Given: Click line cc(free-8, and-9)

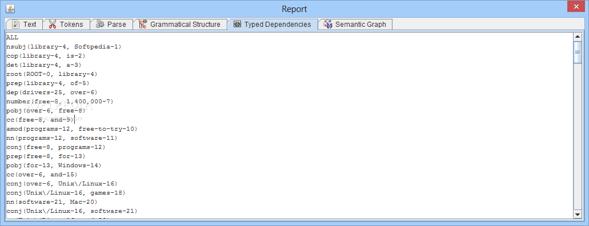Looking at the screenshot, I should 40,120.
